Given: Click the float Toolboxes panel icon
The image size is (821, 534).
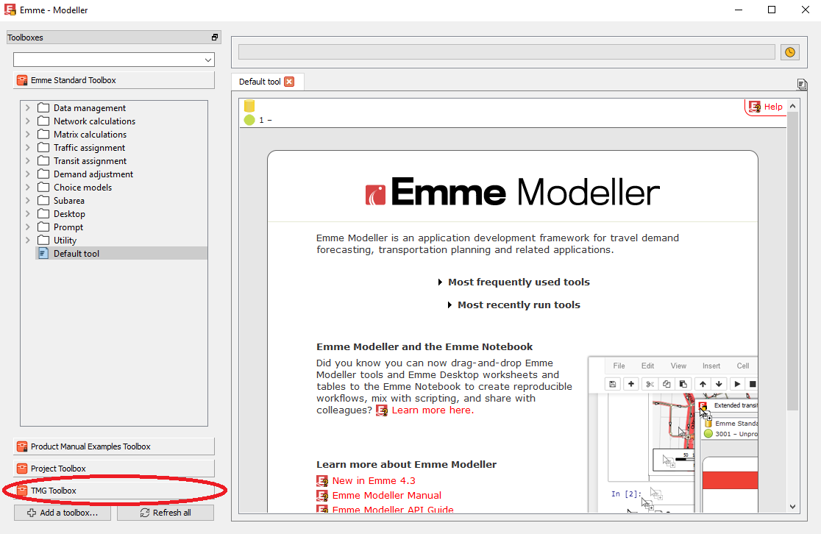Looking at the screenshot, I should coord(215,38).
